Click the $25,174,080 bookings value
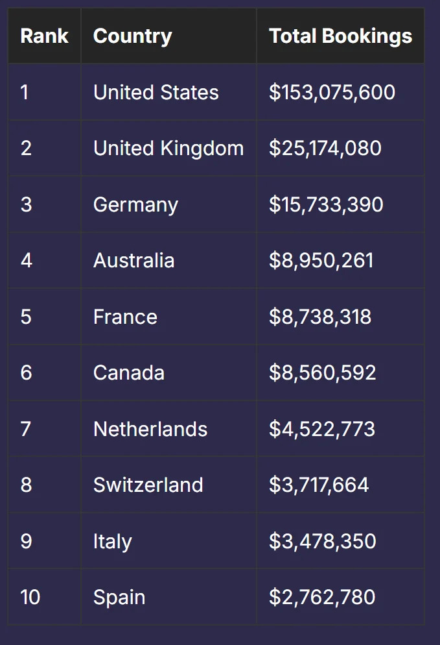Screen dimensions: 440x645 pos(325,148)
